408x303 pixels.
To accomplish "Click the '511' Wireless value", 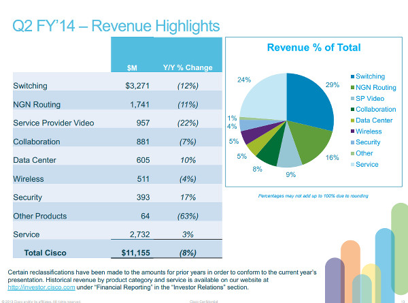I will pyautogui.click(x=143, y=179).
